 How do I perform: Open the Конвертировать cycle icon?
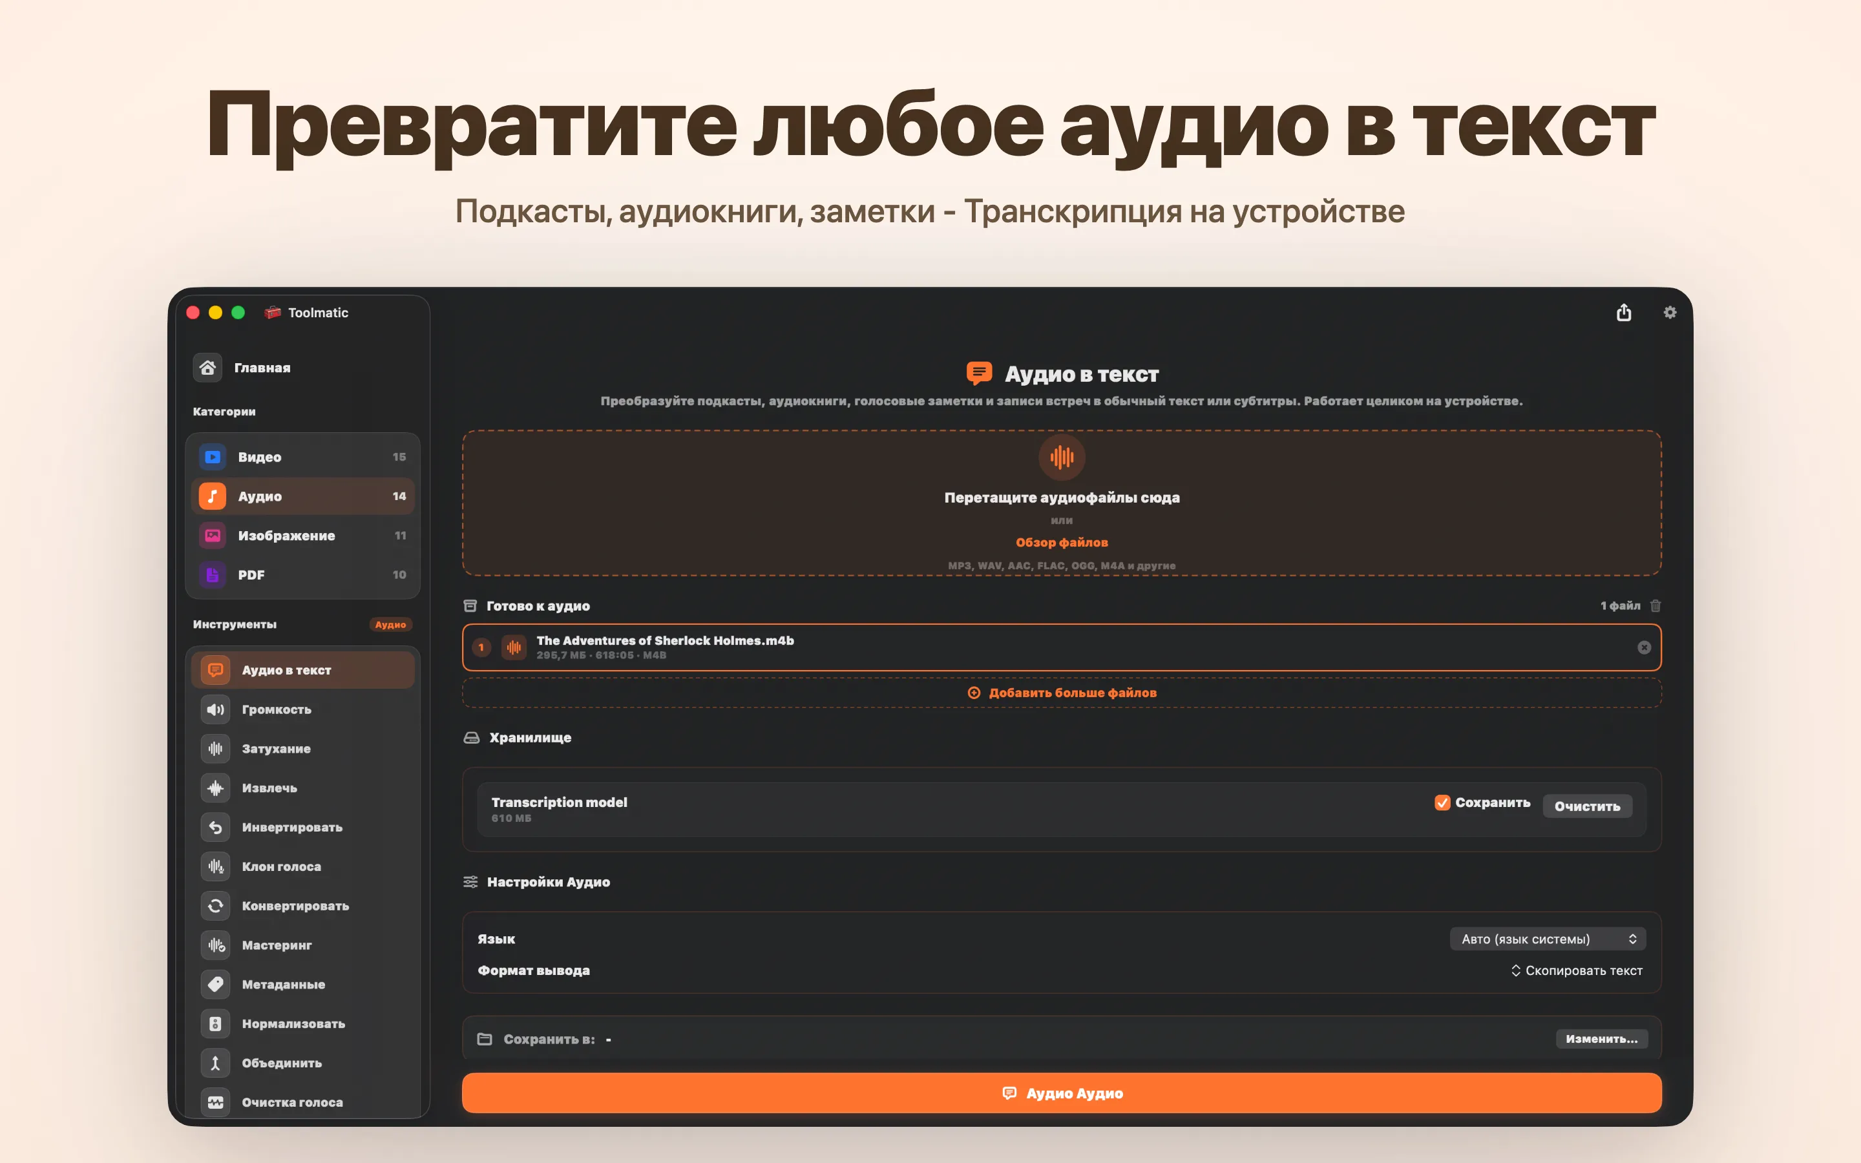point(215,905)
